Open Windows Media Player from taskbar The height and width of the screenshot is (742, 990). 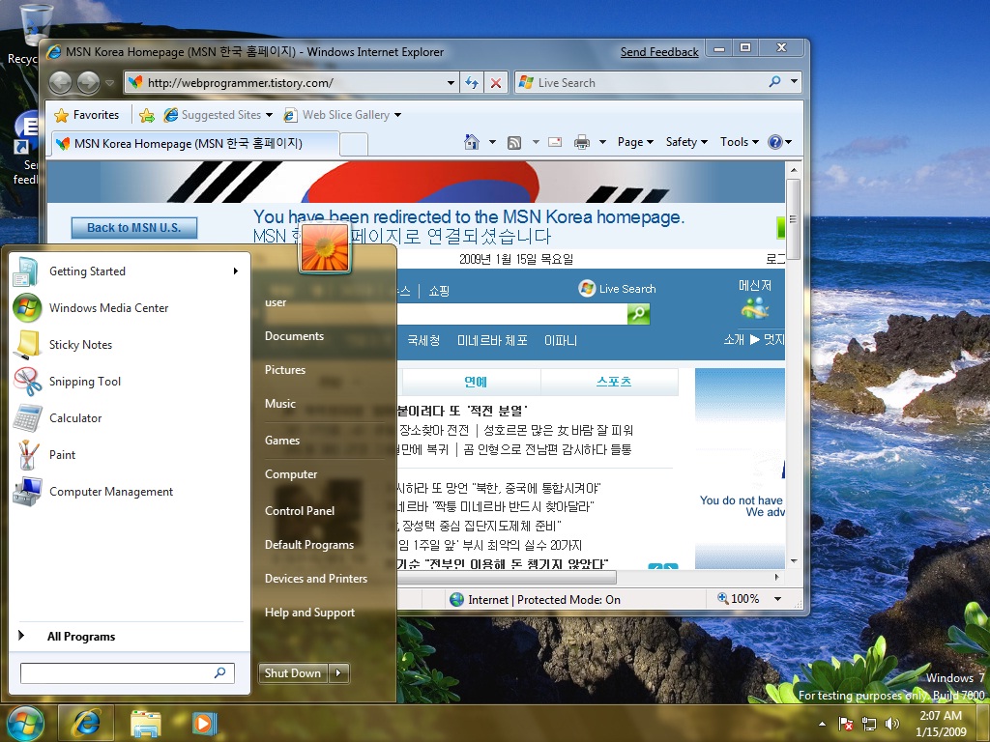(x=203, y=723)
